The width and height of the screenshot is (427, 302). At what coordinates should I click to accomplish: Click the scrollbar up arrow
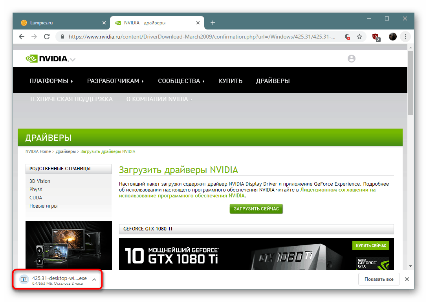pos(411,48)
